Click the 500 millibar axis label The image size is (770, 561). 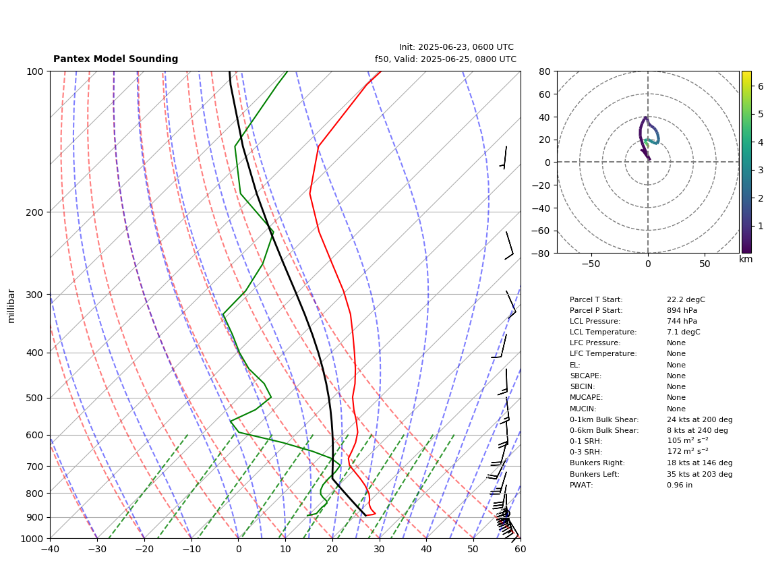[35, 398]
